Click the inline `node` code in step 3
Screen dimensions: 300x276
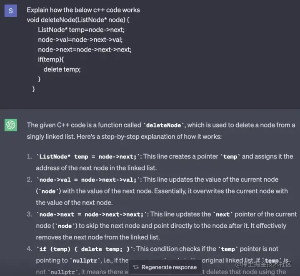[65, 226]
